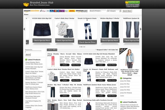Open the All Category dropdown

click(114, 11)
